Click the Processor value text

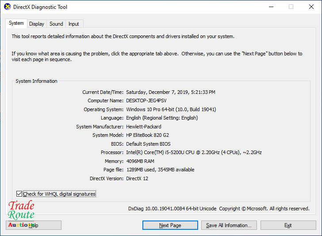[x=194, y=152]
